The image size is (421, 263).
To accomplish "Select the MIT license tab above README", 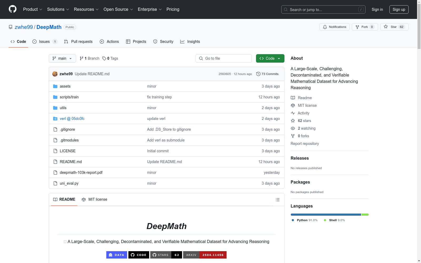I will [94, 199].
